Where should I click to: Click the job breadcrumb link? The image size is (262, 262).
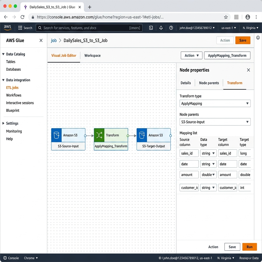[x=54, y=40]
